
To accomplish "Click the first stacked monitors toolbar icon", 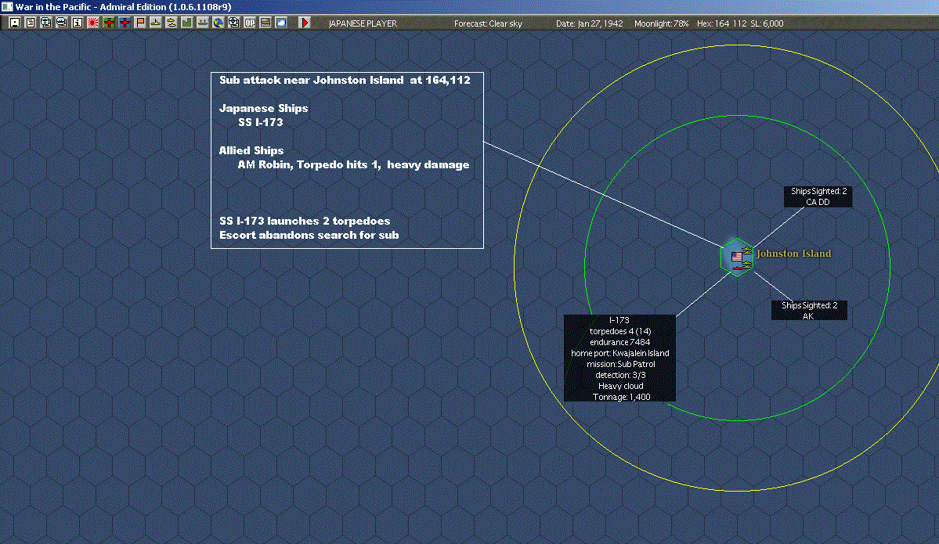I will pyautogui.click(x=46, y=23).
